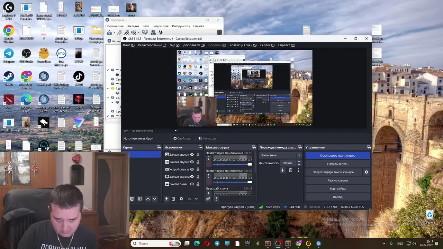Select the TikTok desktop shortcut

79,79
